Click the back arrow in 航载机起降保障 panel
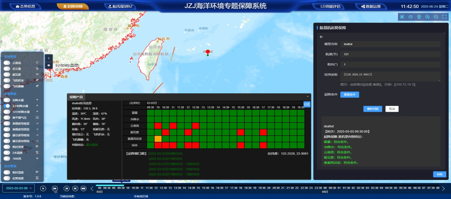This screenshot has height=199, width=451. pos(321,37)
